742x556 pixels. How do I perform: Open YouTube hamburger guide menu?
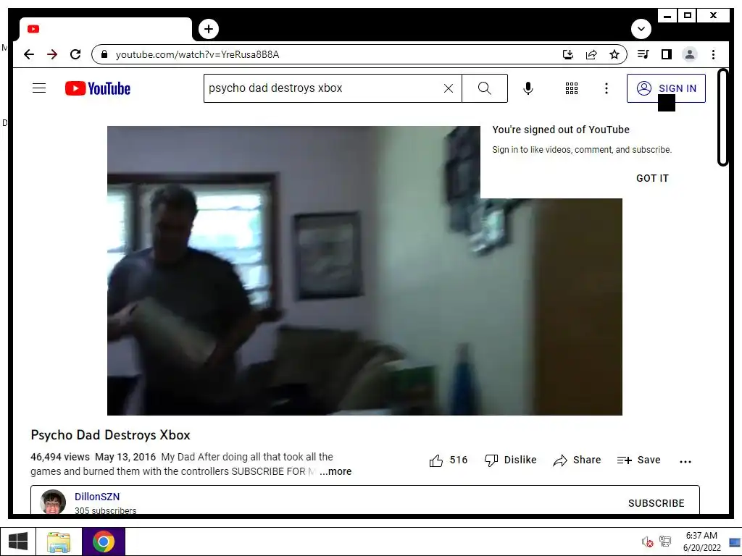[x=39, y=88]
